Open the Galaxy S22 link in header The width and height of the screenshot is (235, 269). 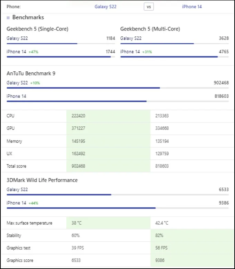pyautogui.click(x=105, y=7)
